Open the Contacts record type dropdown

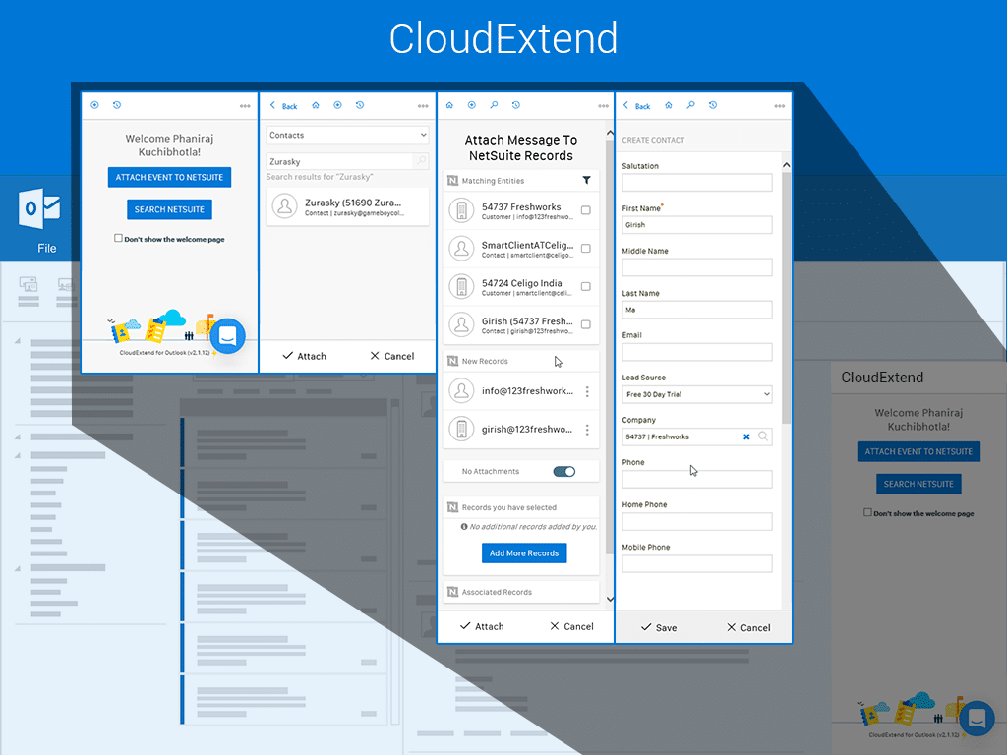[x=348, y=136]
